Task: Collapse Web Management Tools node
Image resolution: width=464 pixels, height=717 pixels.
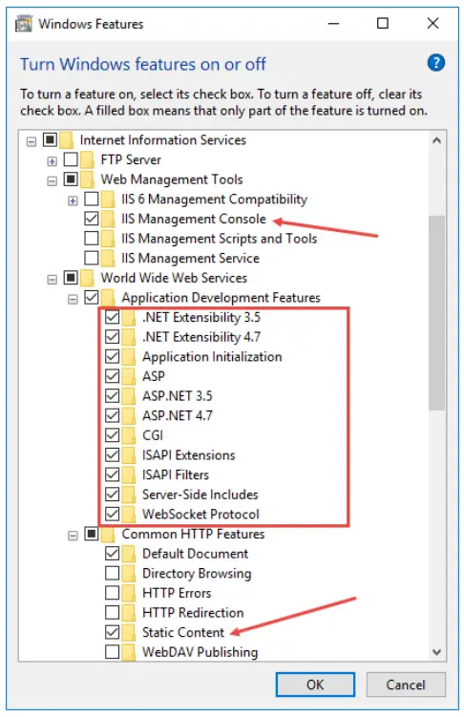Action: 53,181
